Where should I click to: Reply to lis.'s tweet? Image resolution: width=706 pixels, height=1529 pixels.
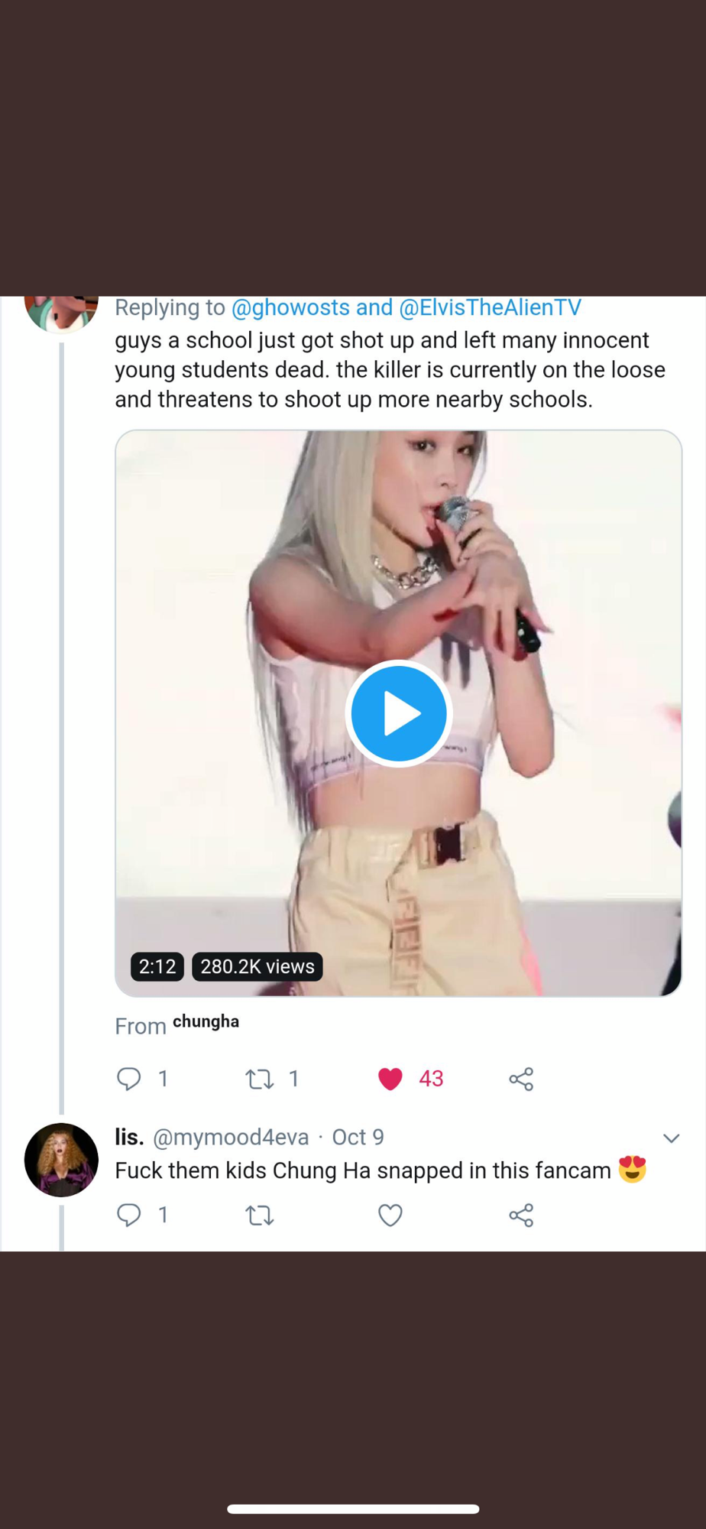[x=129, y=1215]
